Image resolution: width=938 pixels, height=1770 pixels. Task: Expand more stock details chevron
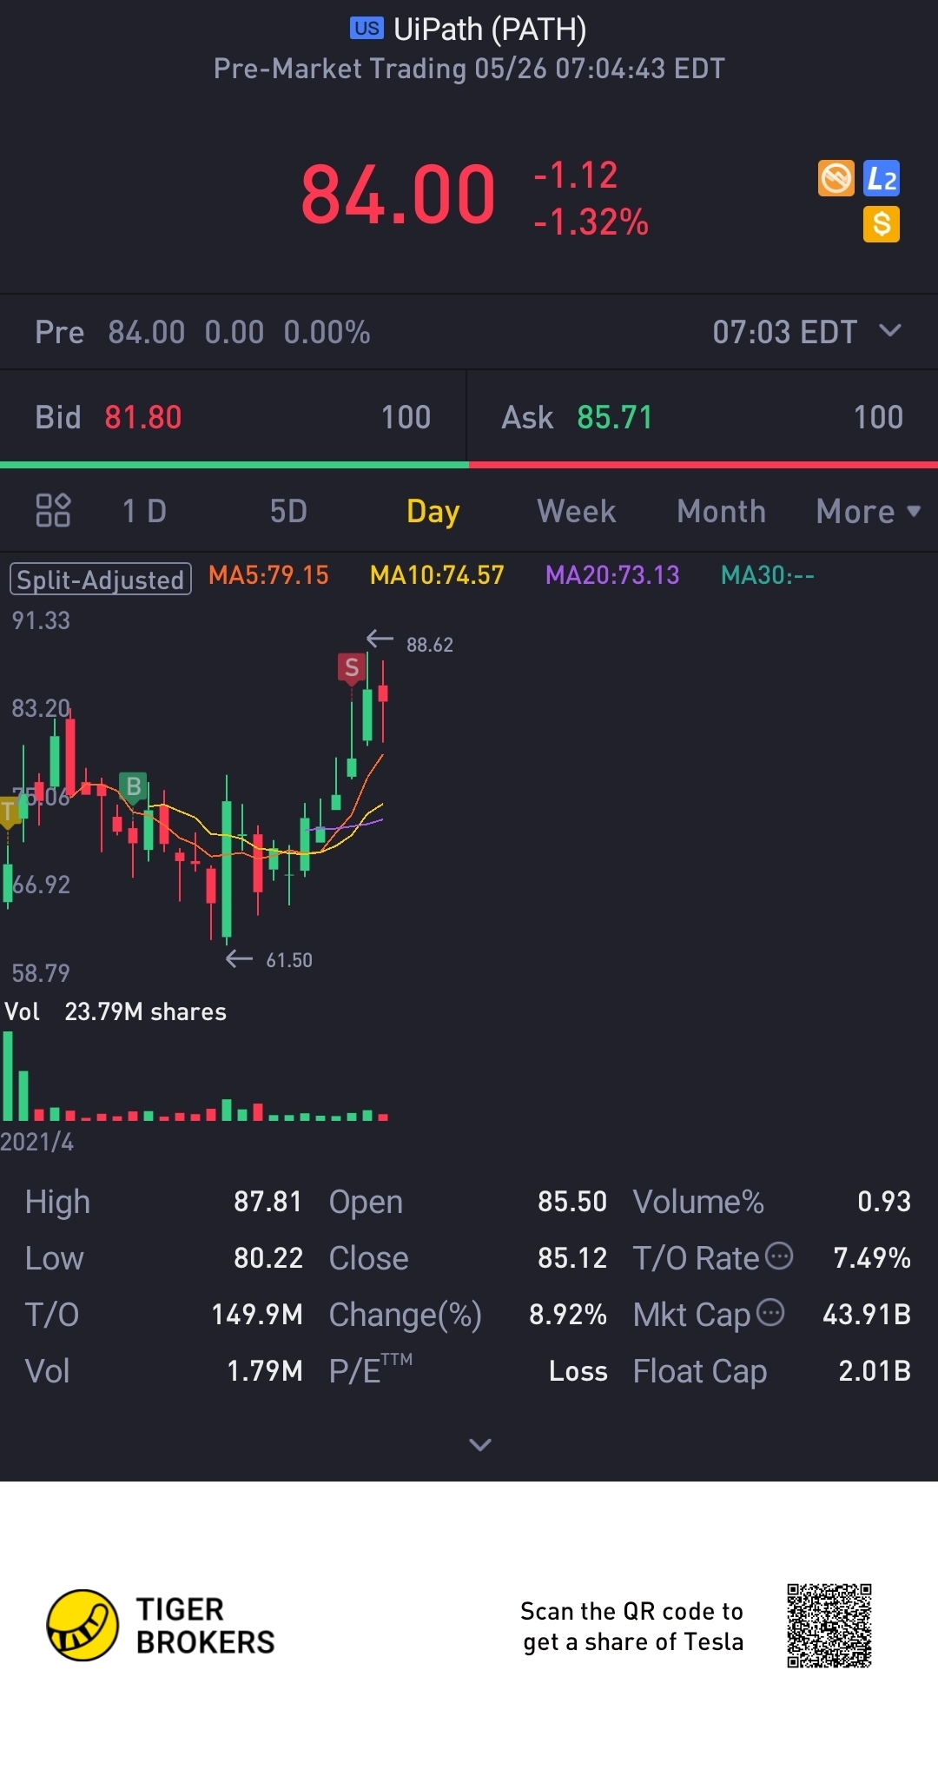click(480, 1444)
